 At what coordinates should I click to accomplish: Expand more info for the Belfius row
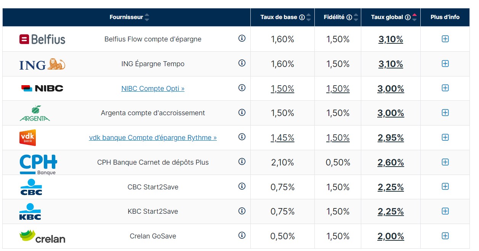click(445, 39)
